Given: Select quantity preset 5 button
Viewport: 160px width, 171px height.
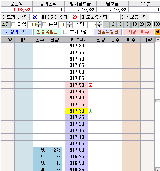Looking at the screenshot, I should point(127,24).
